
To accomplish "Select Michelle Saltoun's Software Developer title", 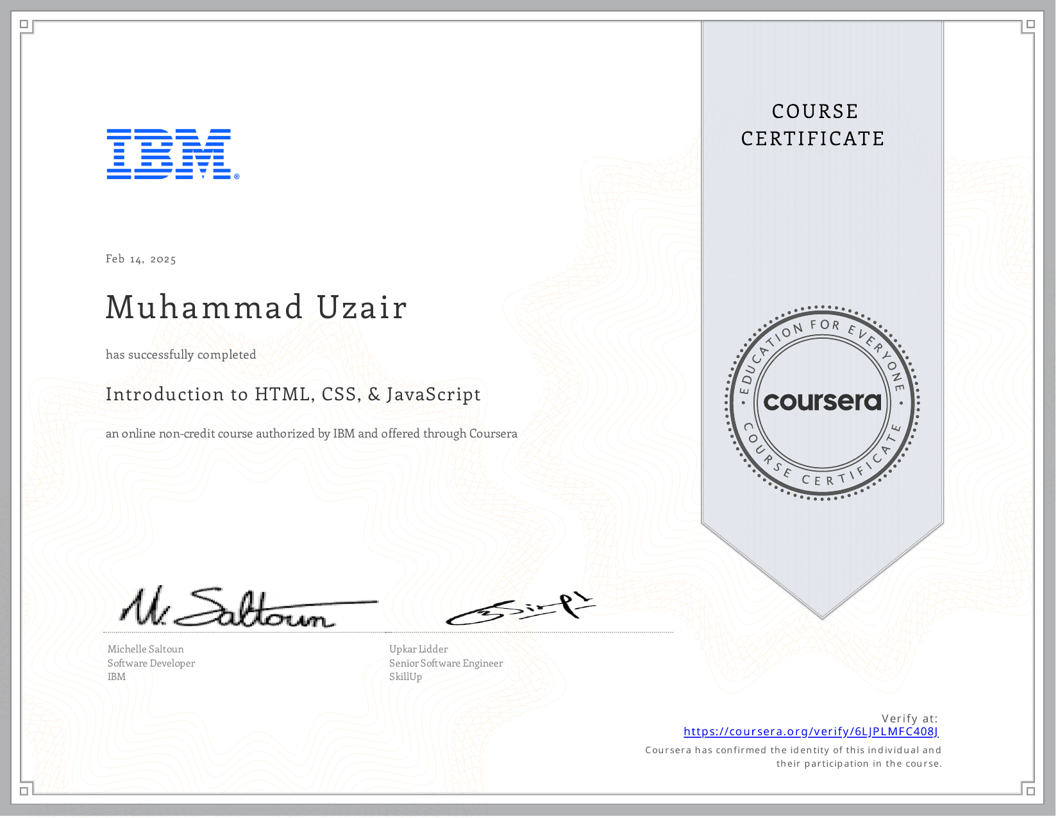I will (x=151, y=663).
